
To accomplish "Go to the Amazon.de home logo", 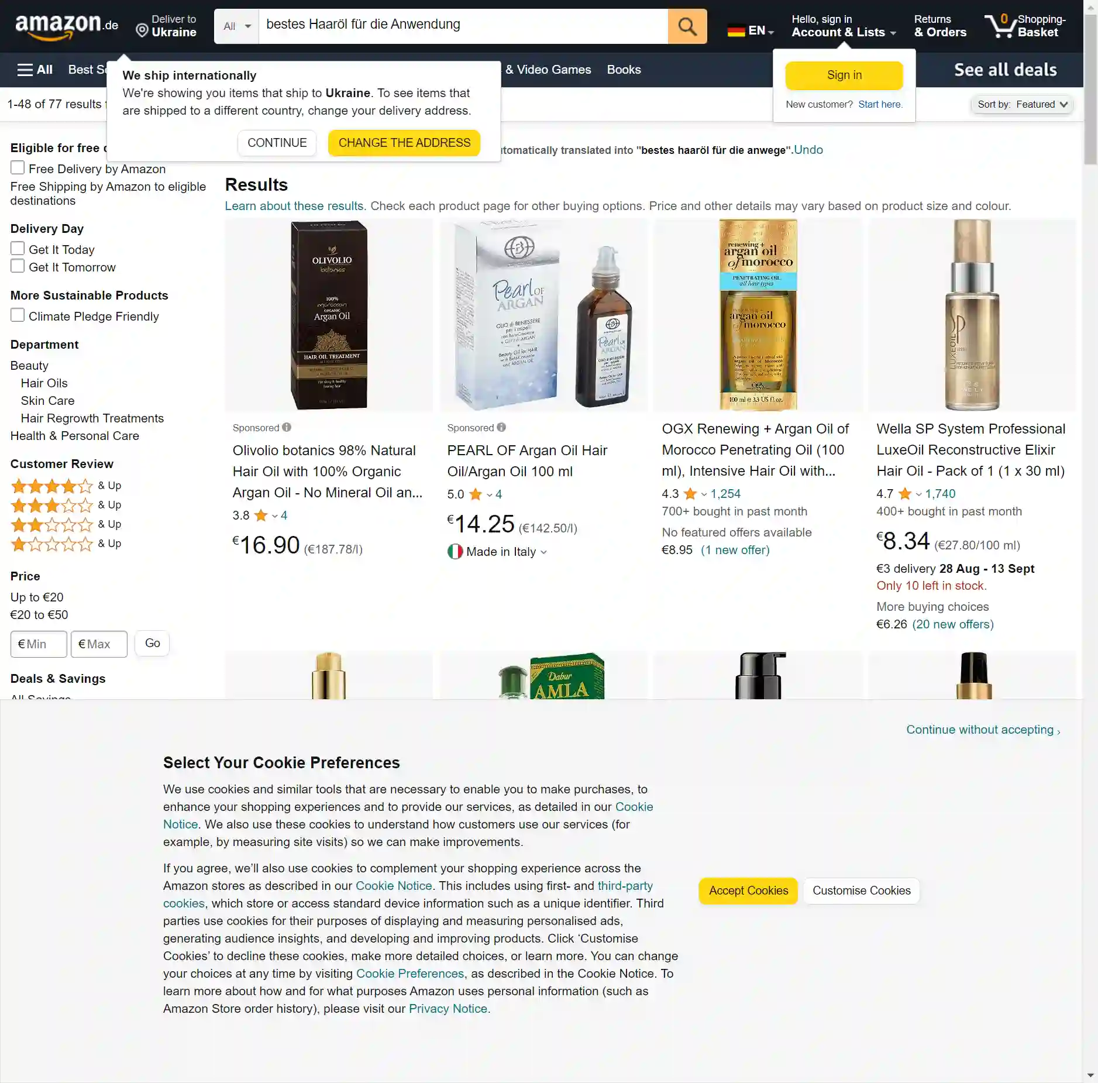I will 67,26.
